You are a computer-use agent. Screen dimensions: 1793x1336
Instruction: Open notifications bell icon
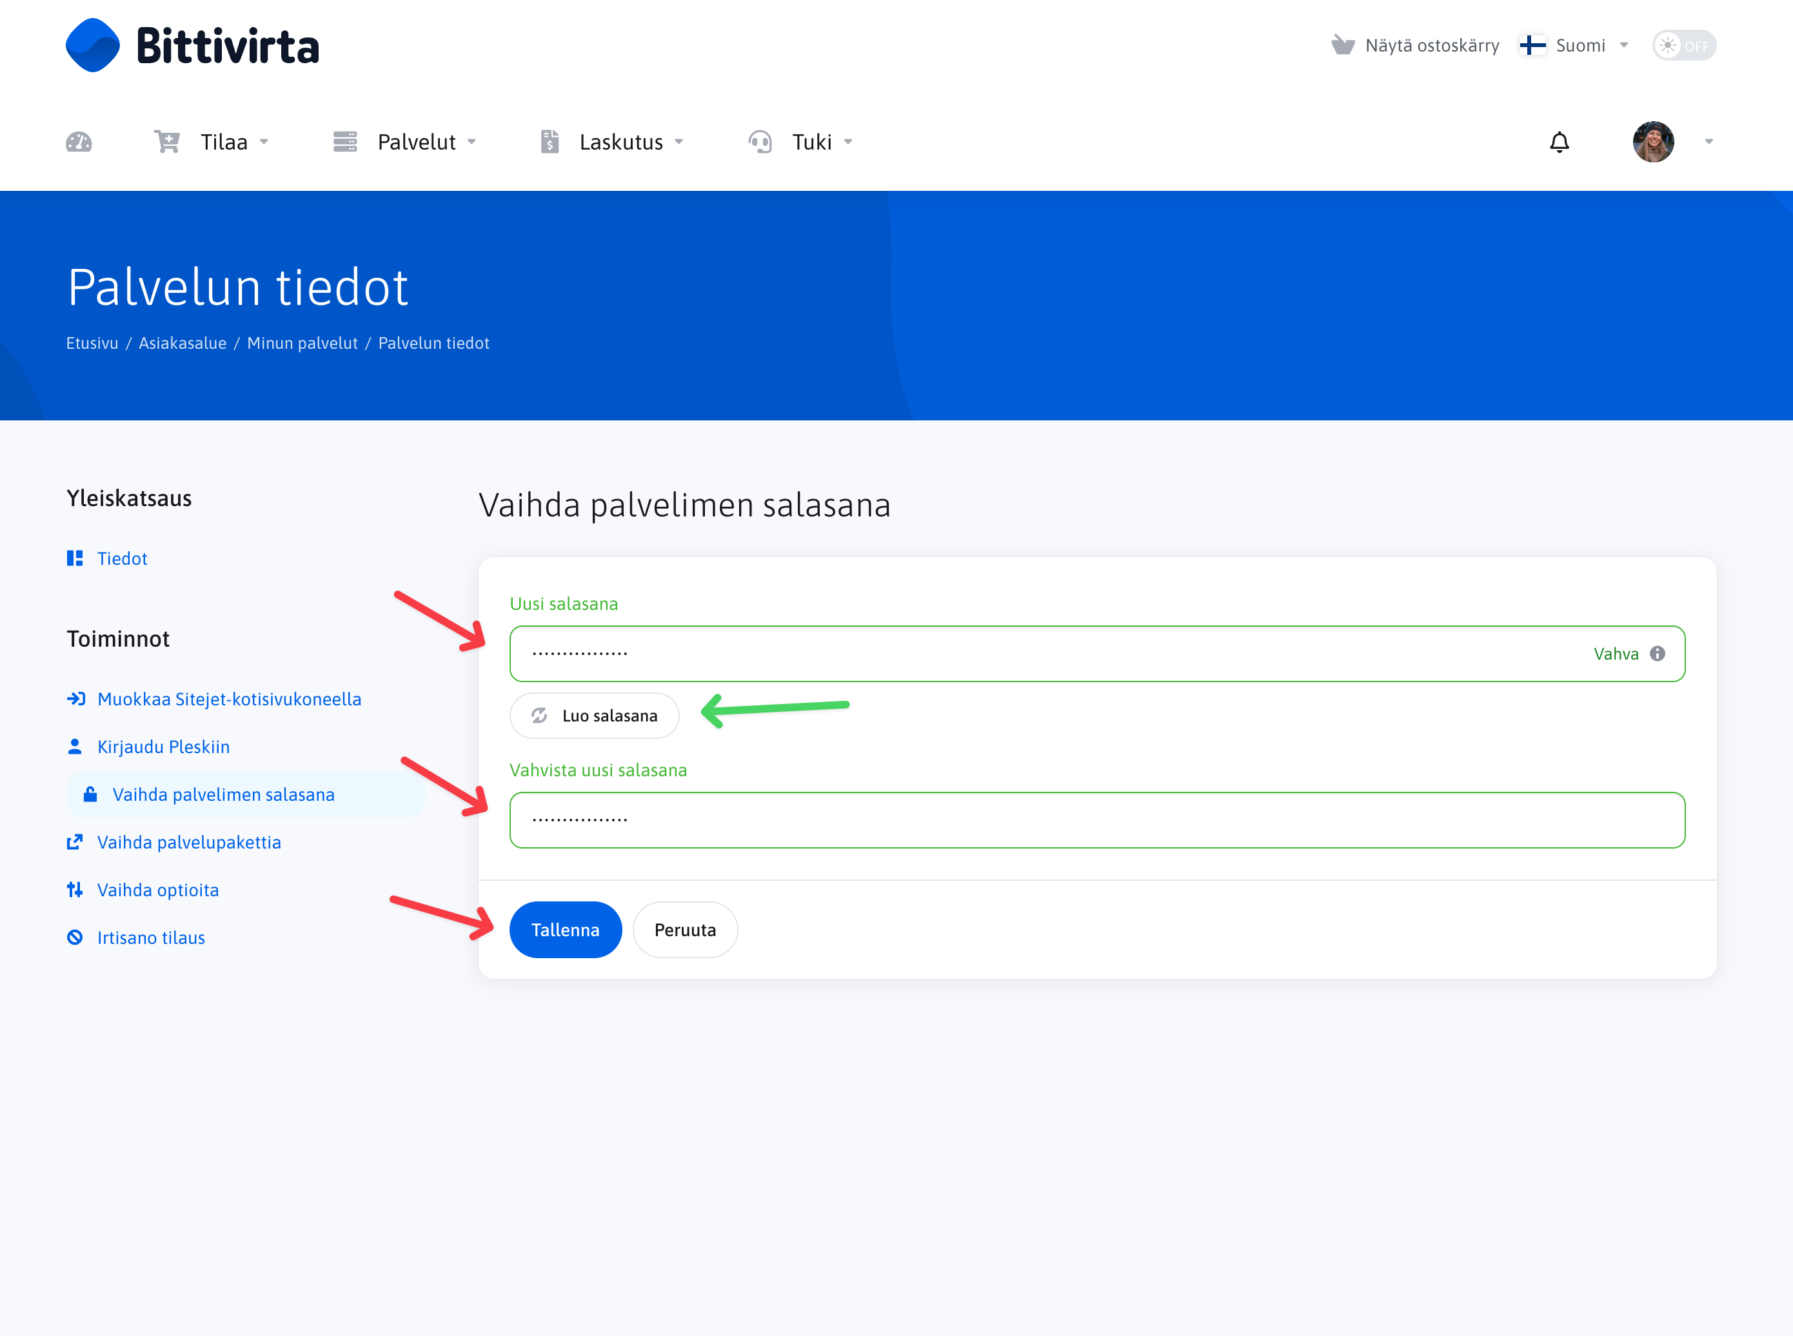click(x=1558, y=142)
